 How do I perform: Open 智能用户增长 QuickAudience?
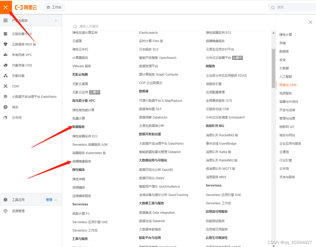pyautogui.click(x=159, y=186)
